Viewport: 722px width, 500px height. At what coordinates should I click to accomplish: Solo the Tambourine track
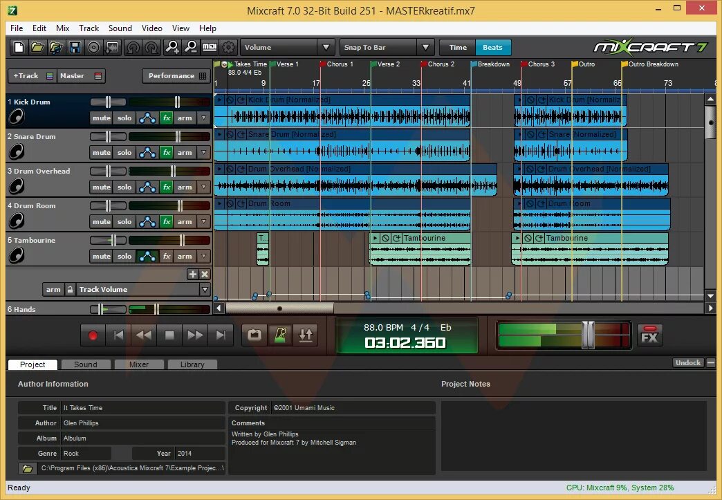coord(124,256)
